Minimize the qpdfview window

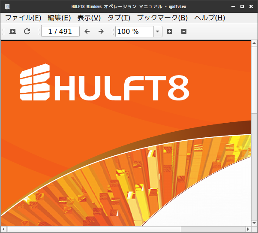(x=233, y=6)
